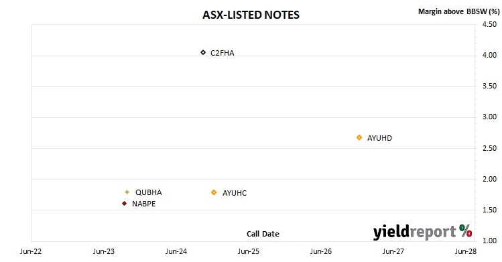Click the 4.00 y-axis value label
Viewport: 502px width, 262px height.
(x=489, y=56)
